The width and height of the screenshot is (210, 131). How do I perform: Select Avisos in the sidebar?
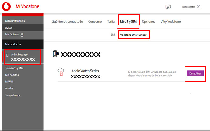pyautogui.click(x=9, y=28)
